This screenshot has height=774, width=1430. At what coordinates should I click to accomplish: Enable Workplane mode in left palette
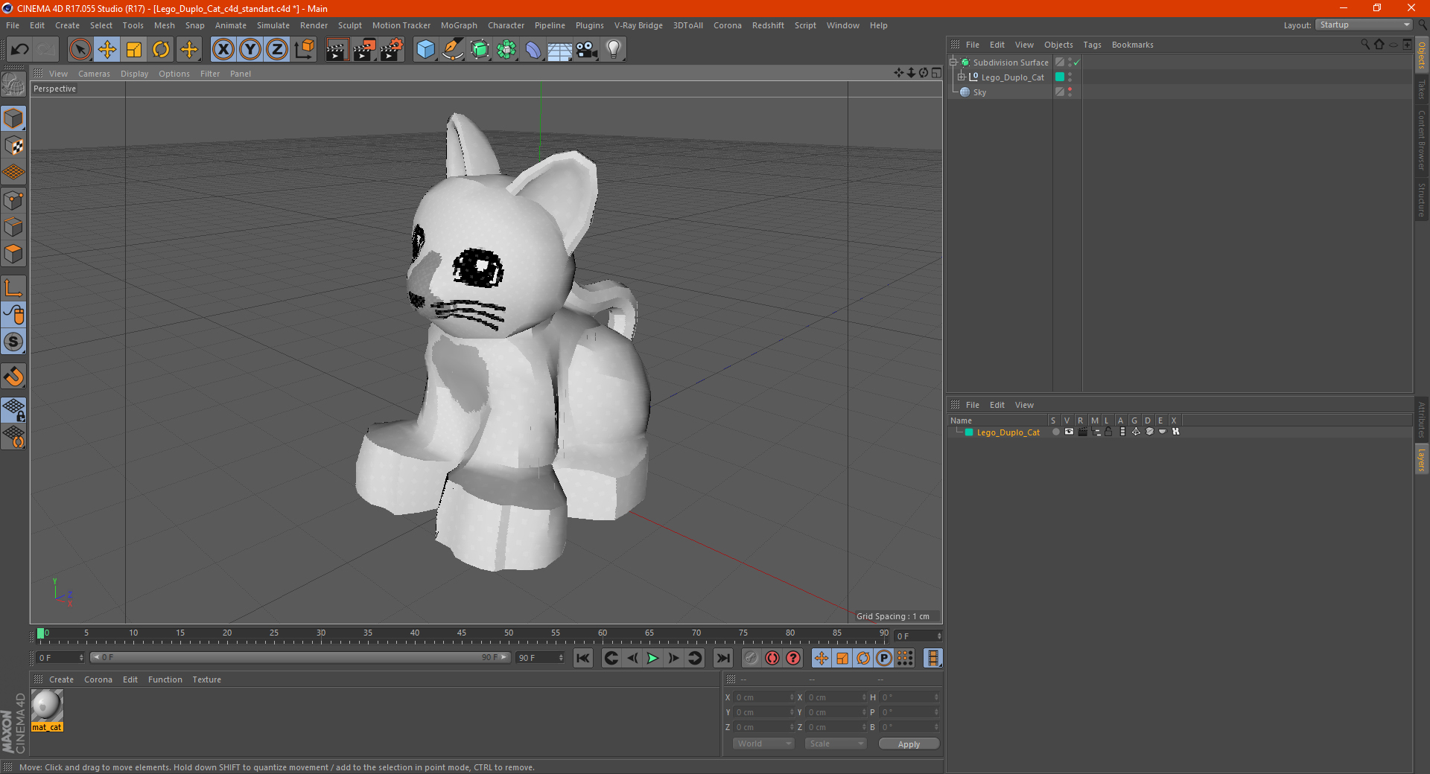click(13, 173)
